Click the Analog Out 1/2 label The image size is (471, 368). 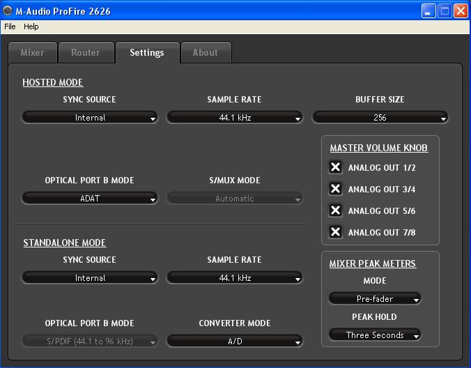point(382,168)
